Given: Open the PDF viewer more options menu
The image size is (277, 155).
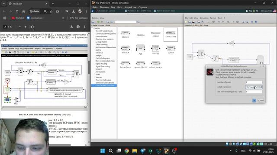Looking at the screenshot, I should click(x=85, y=27).
